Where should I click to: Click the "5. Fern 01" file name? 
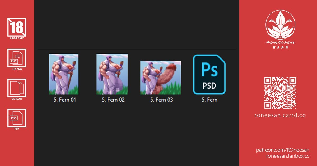point(65,100)
